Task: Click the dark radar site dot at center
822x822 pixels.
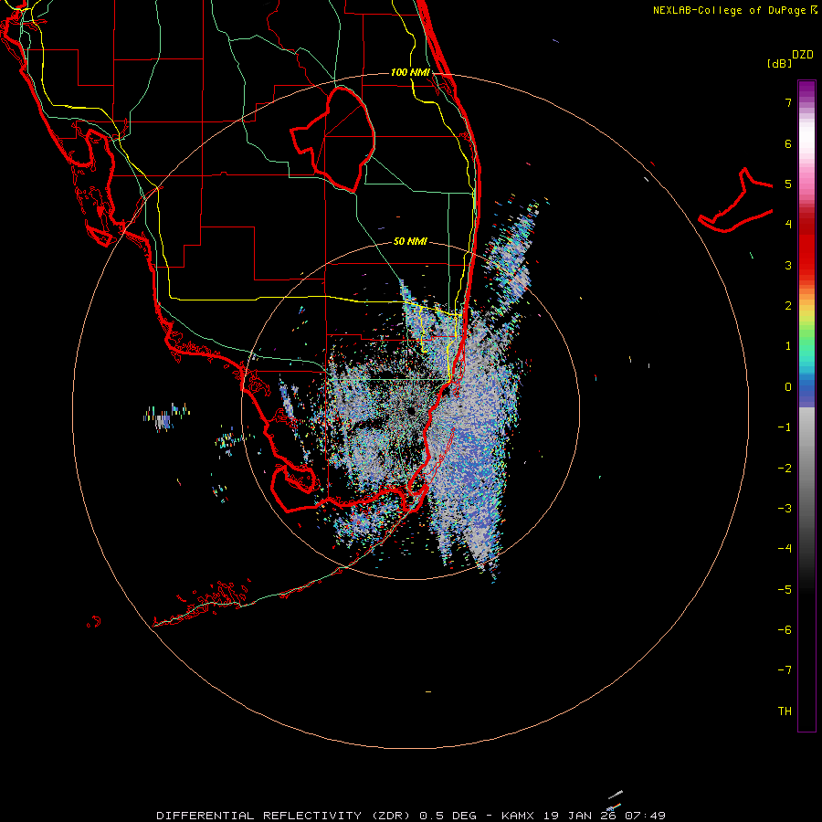Action: (x=412, y=412)
